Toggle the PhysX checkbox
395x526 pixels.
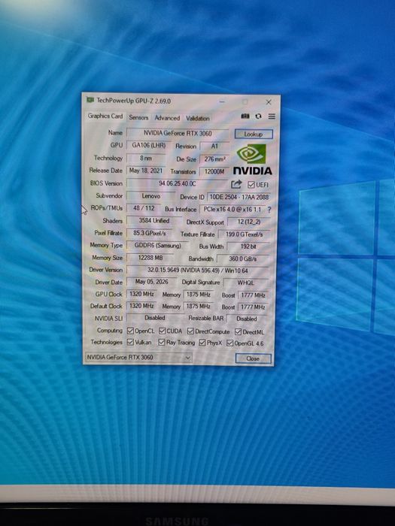[202, 343]
